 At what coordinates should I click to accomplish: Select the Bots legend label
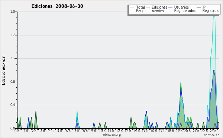coord(140,11)
